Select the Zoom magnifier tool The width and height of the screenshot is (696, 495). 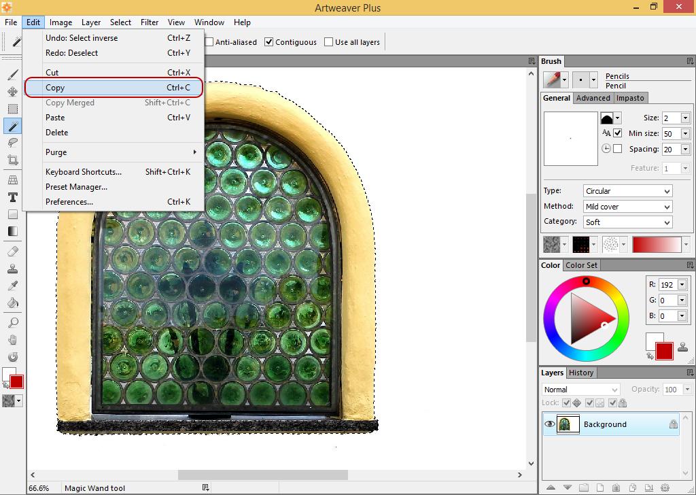[13, 322]
